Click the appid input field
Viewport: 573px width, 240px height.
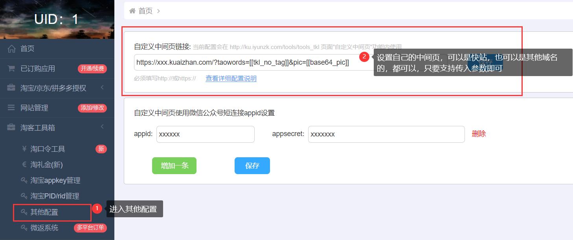click(x=206, y=134)
